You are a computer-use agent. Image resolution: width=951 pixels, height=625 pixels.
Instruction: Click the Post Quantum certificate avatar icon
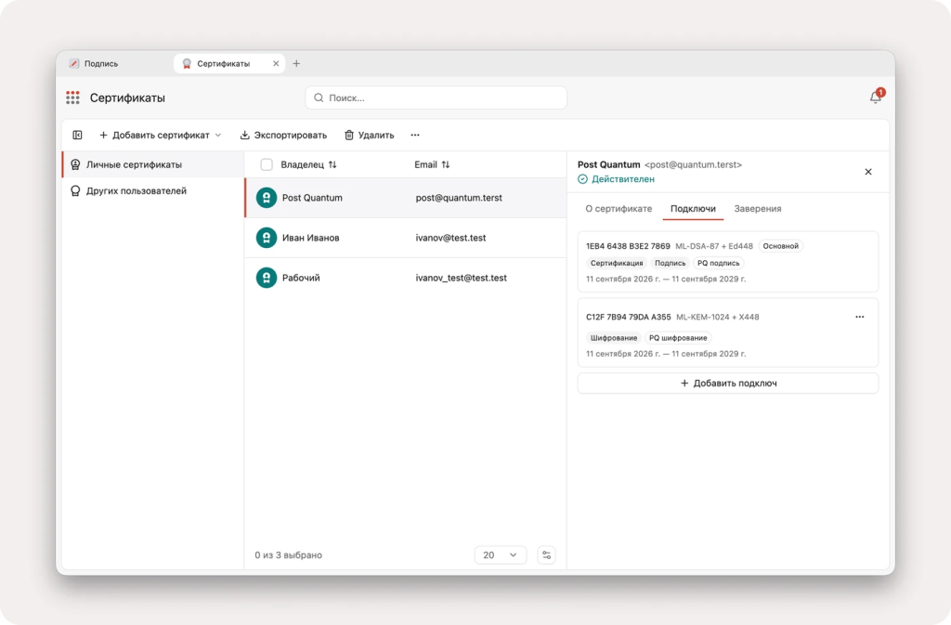point(267,198)
